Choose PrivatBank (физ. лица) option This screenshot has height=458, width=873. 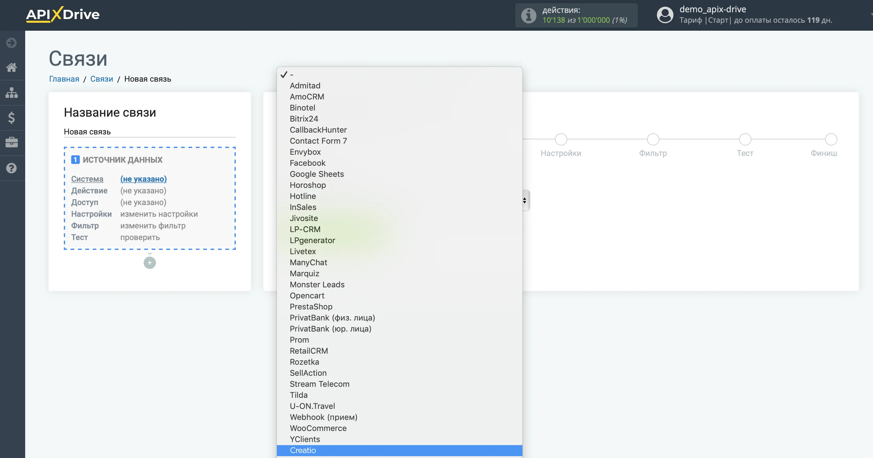pos(400,318)
